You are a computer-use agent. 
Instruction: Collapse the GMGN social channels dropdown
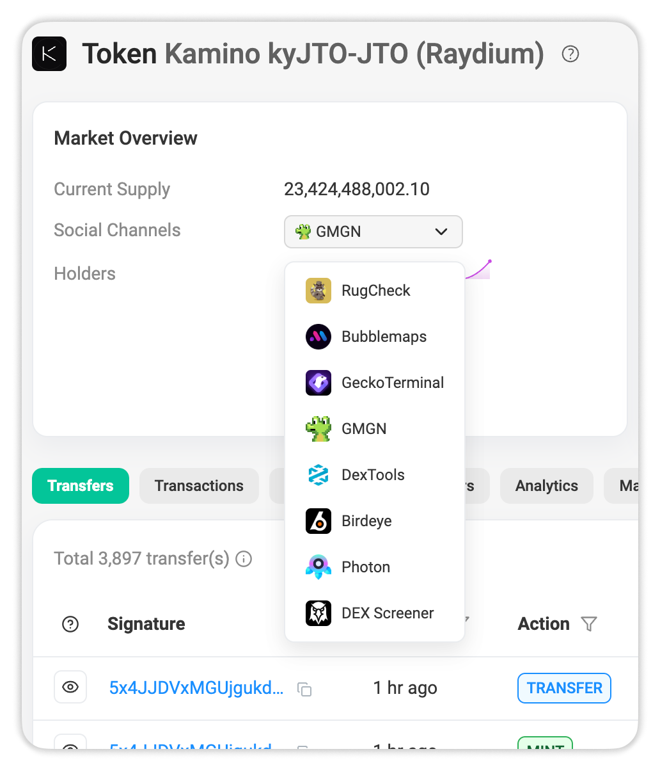pyautogui.click(x=373, y=232)
